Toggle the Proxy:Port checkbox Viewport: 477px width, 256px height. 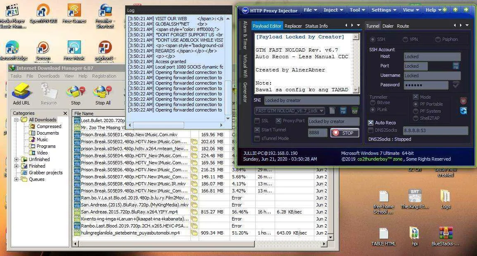click(x=278, y=121)
